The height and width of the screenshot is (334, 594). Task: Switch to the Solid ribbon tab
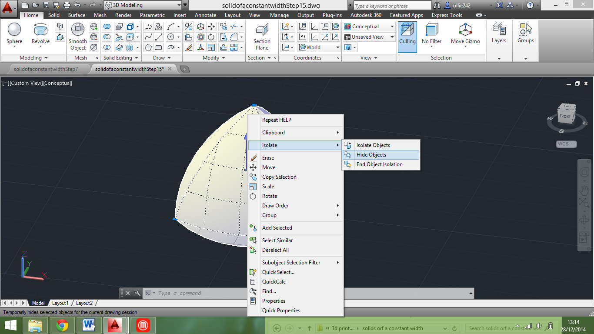pos(54,15)
